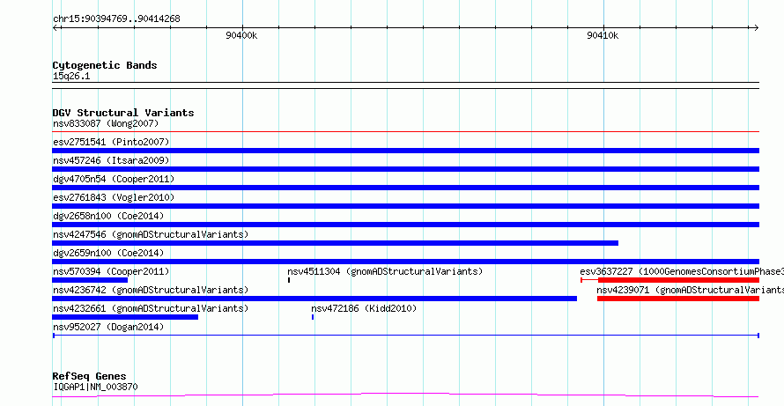Click variant label nsv833087 (Wong2007)
This screenshot has height=406, width=784.
106,123
